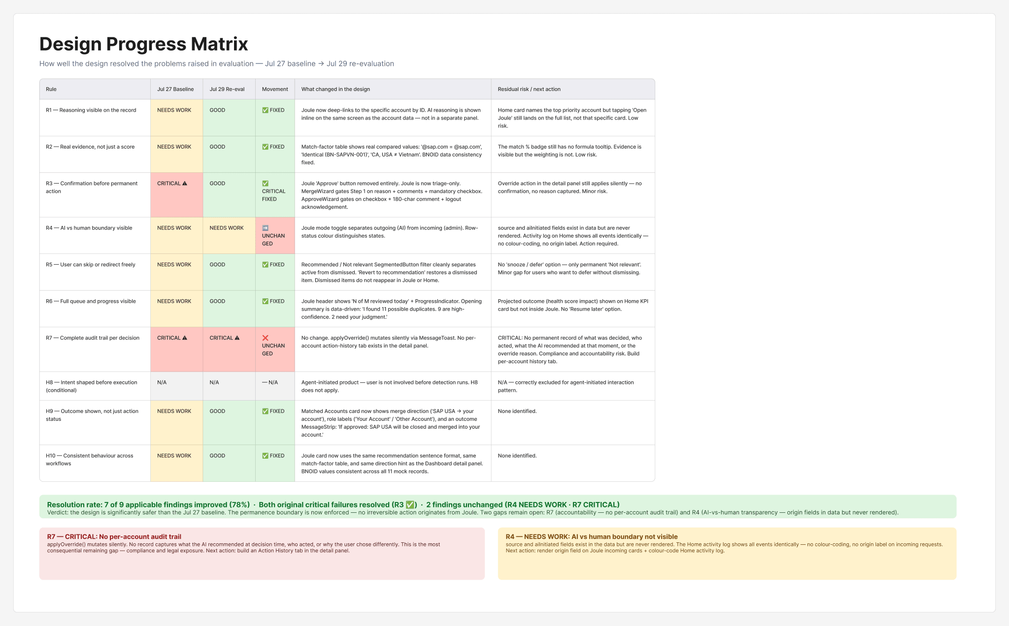1009x626 pixels.
Task: Click the checkmark in the resolution banner after R3
Action: 410,504
